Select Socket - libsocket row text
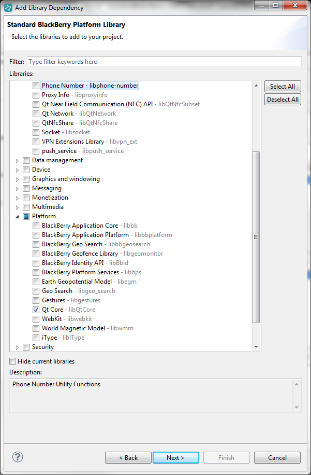Viewport: 311px width, 475px height. pyautogui.click(x=66, y=132)
